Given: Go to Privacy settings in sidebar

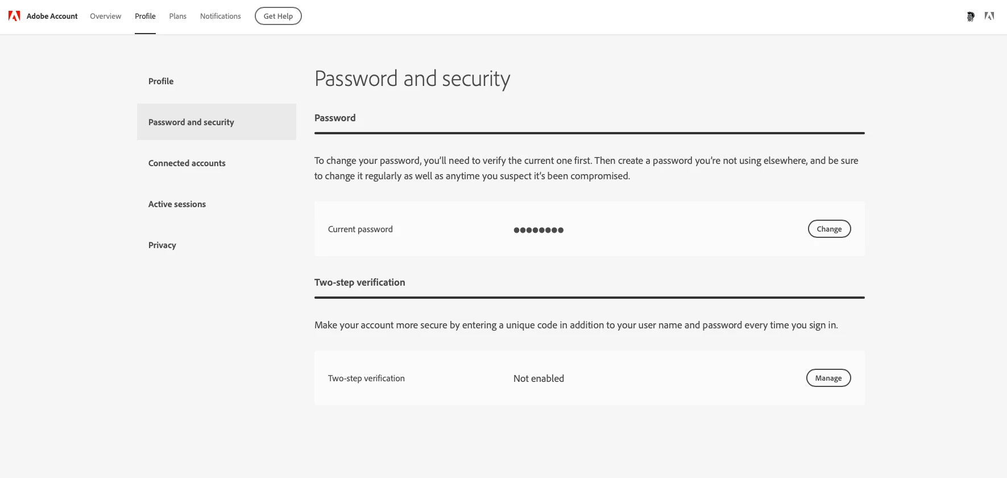Looking at the screenshot, I should click(x=162, y=245).
